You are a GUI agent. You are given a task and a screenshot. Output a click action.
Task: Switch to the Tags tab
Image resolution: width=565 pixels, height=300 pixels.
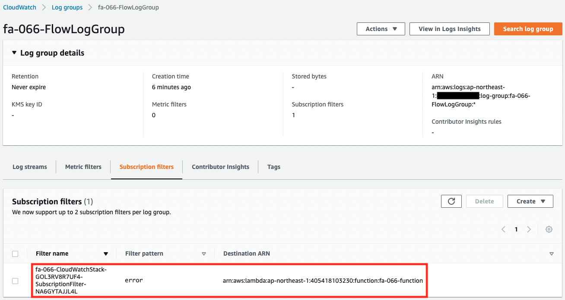[x=274, y=167]
